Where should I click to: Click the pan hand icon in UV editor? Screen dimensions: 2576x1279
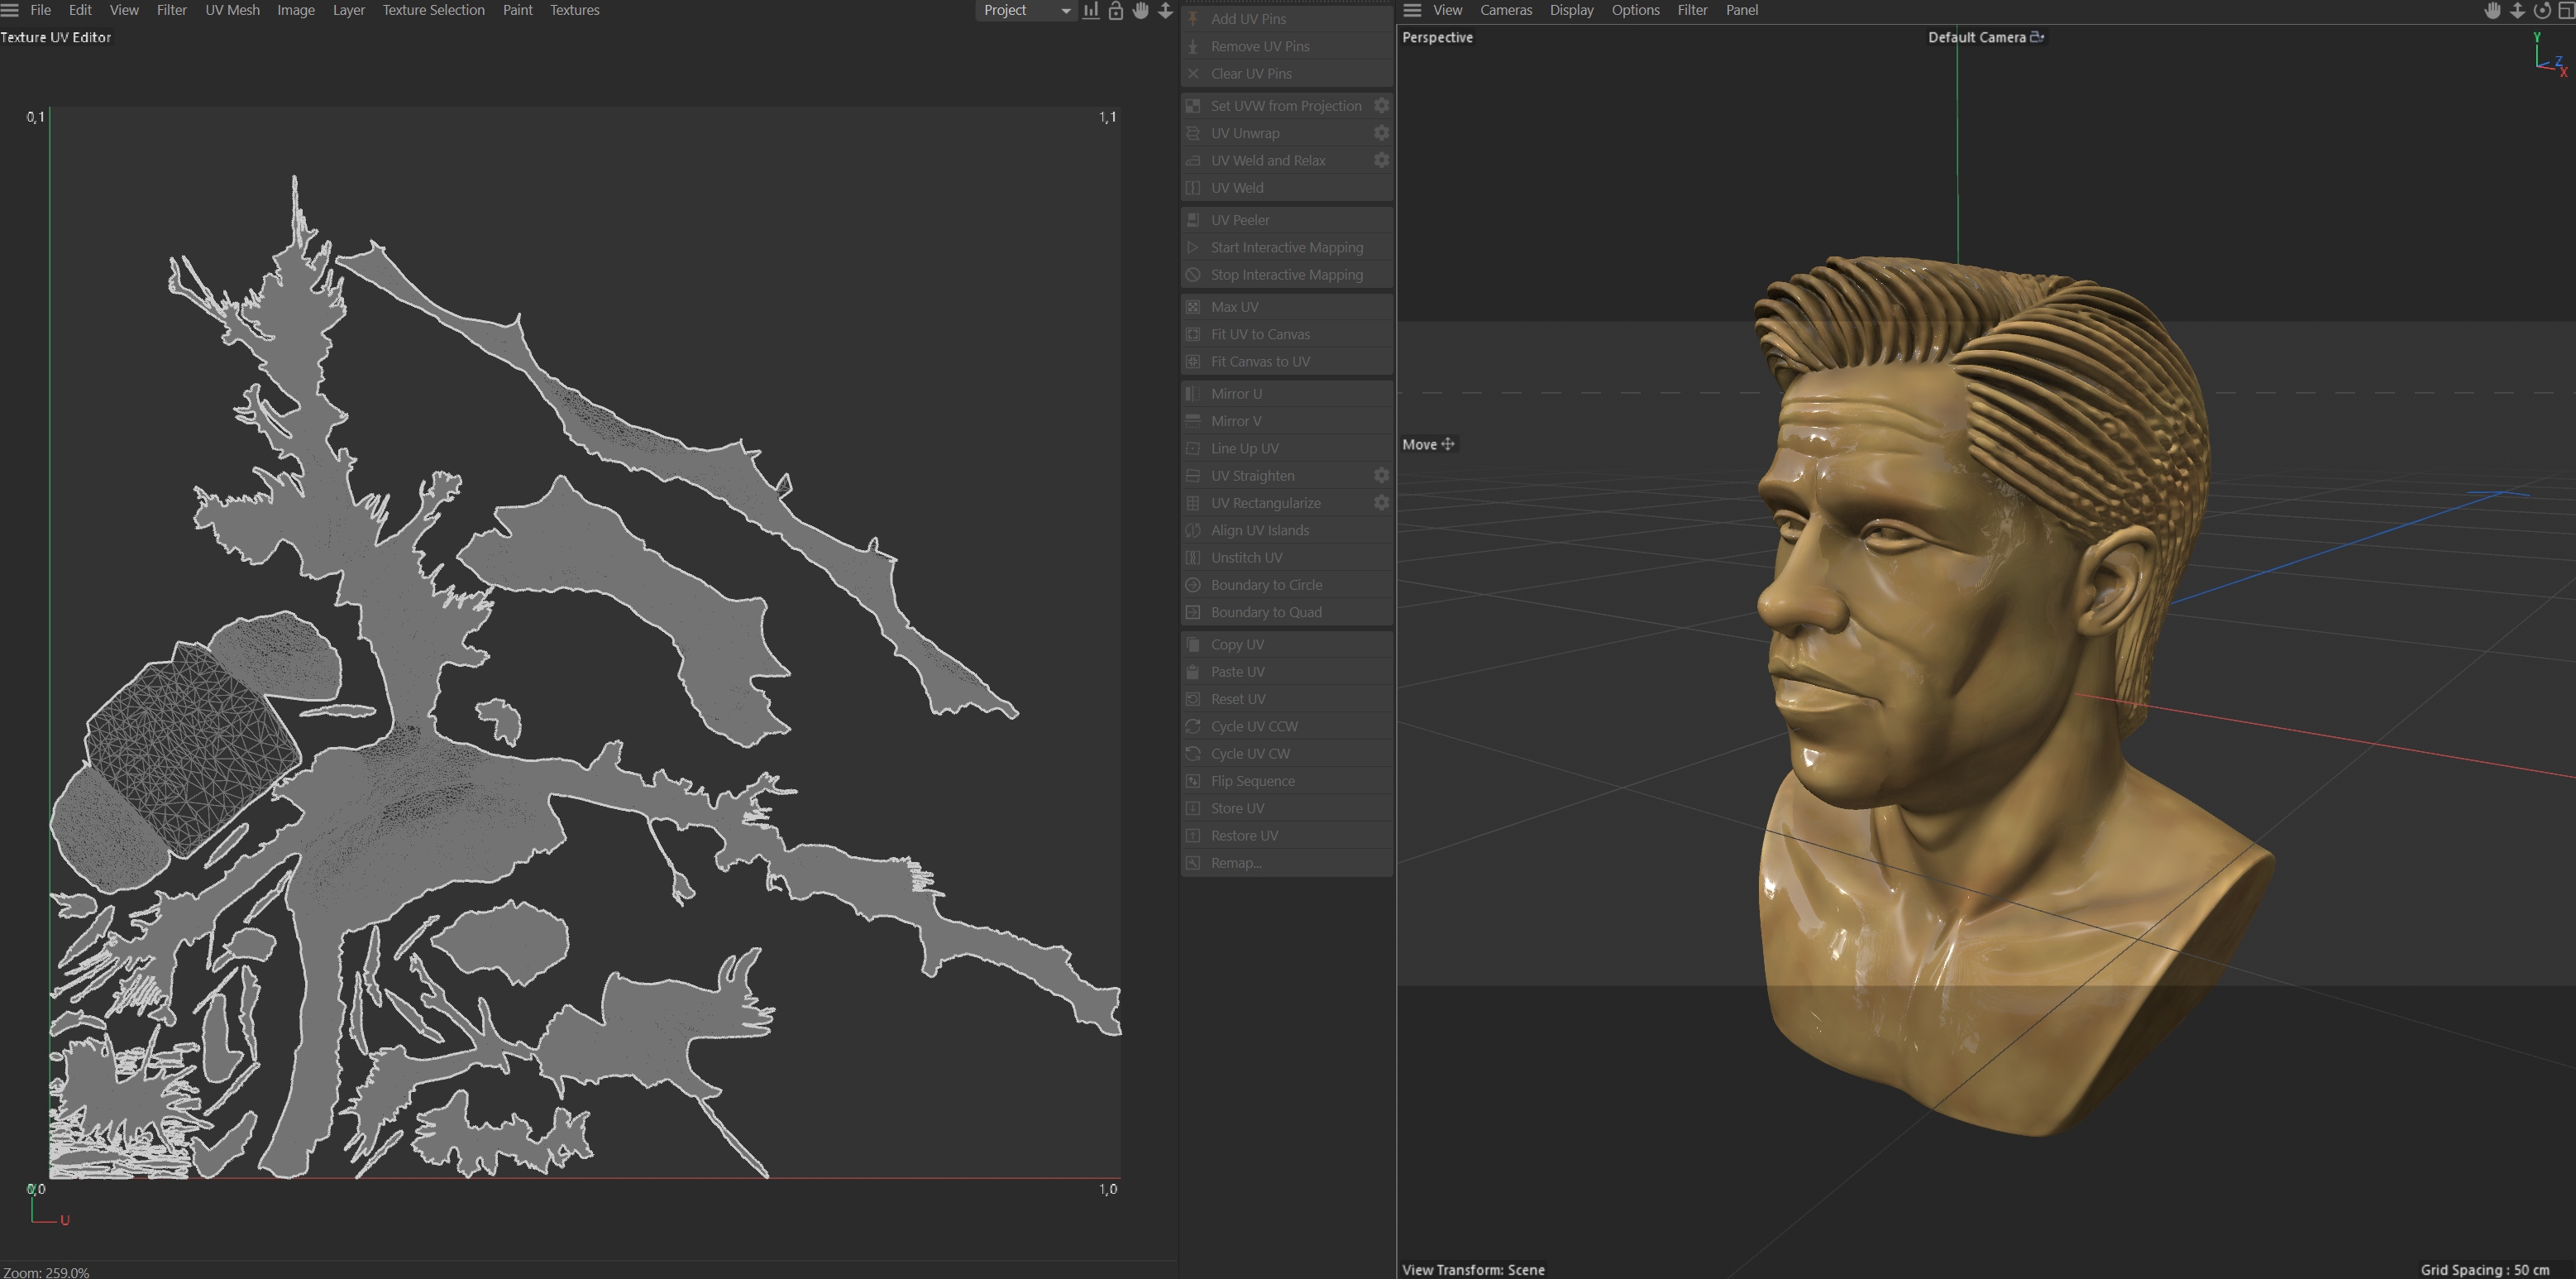(x=1140, y=10)
